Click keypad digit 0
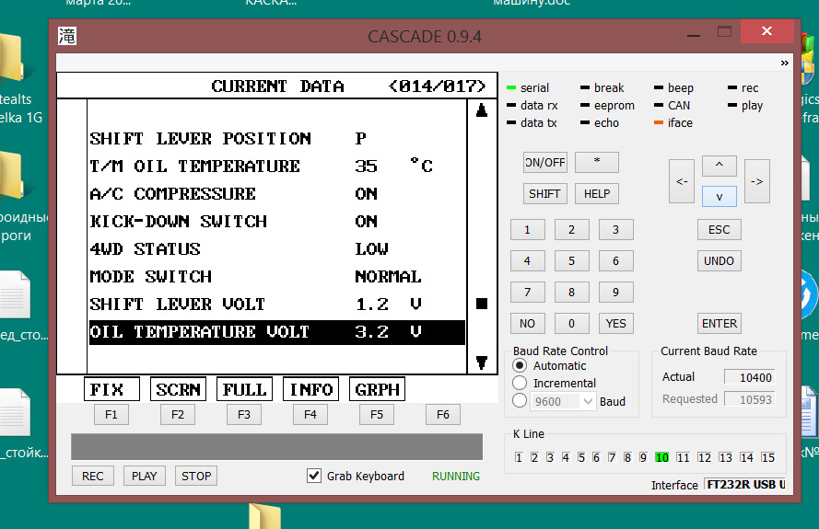This screenshot has width=819, height=529. (571, 324)
